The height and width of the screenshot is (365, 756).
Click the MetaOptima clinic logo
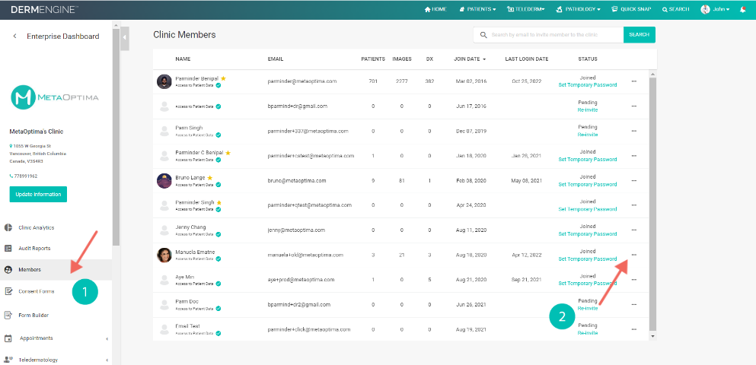pyautogui.click(x=55, y=97)
